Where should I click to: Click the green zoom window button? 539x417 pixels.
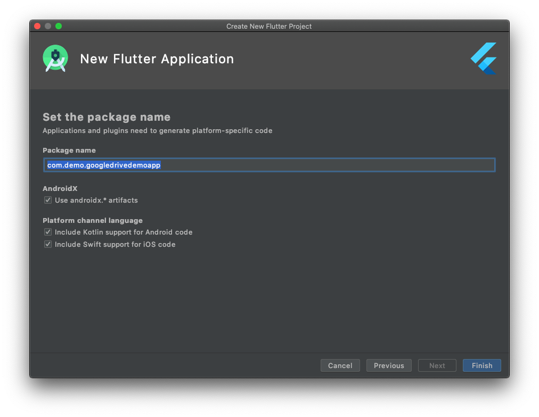point(59,26)
